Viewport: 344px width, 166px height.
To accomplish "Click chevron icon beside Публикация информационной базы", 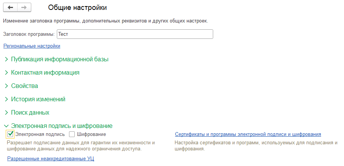I will point(6,59).
